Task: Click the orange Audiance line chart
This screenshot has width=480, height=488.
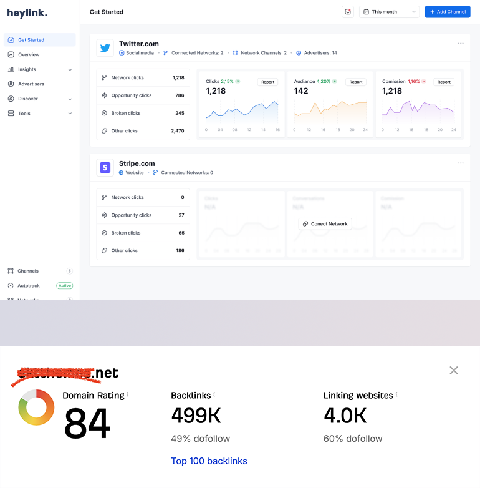Action: pos(330,111)
